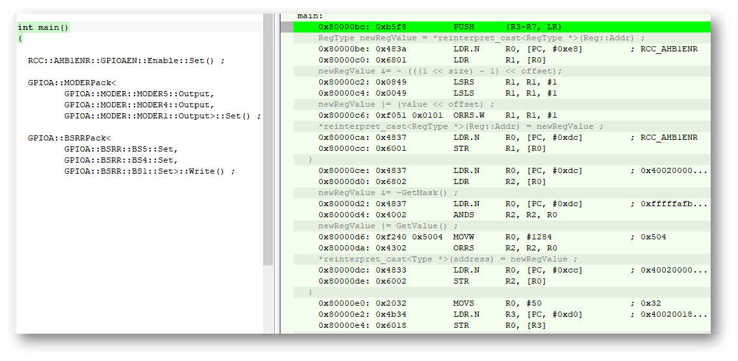Click the int main() line in source
This screenshot has width=738, height=361.
coord(44,27)
